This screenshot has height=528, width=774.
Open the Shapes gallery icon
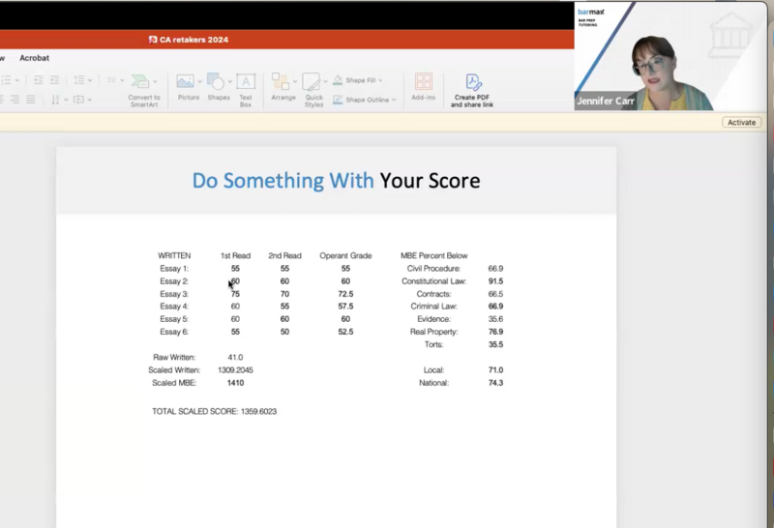(x=216, y=82)
